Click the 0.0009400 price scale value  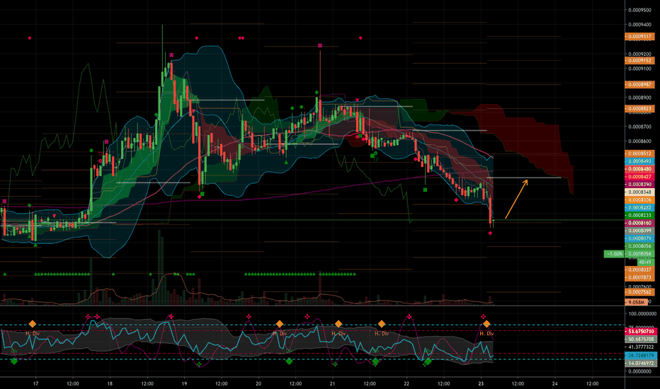639,24
